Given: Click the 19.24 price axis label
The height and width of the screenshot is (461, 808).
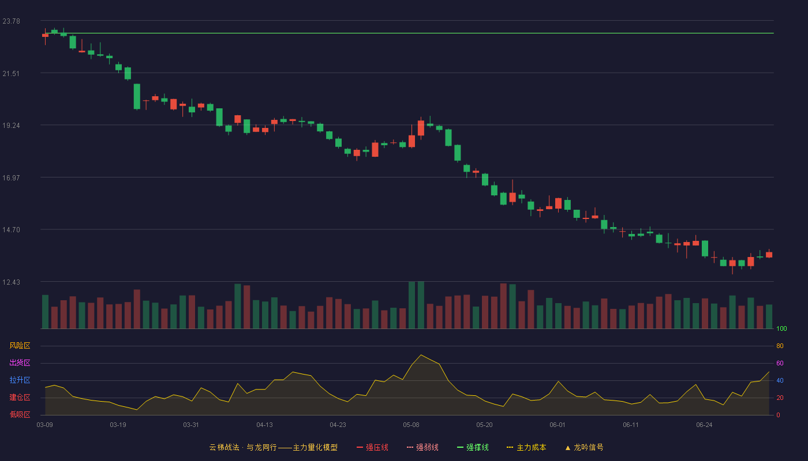Looking at the screenshot, I should pyautogui.click(x=11, y=126).
